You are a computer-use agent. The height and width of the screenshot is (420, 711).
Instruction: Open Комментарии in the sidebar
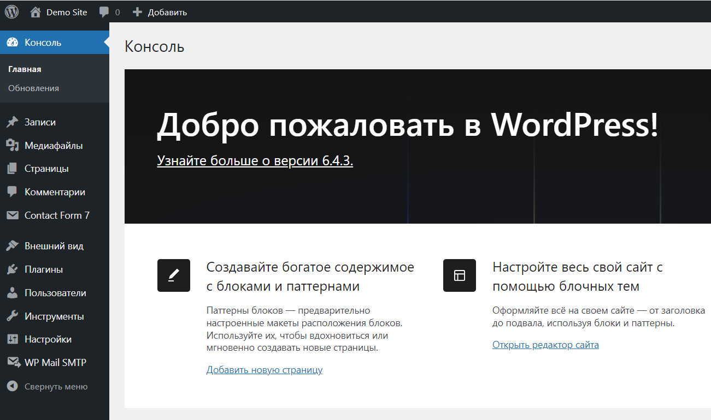[55, 192]
